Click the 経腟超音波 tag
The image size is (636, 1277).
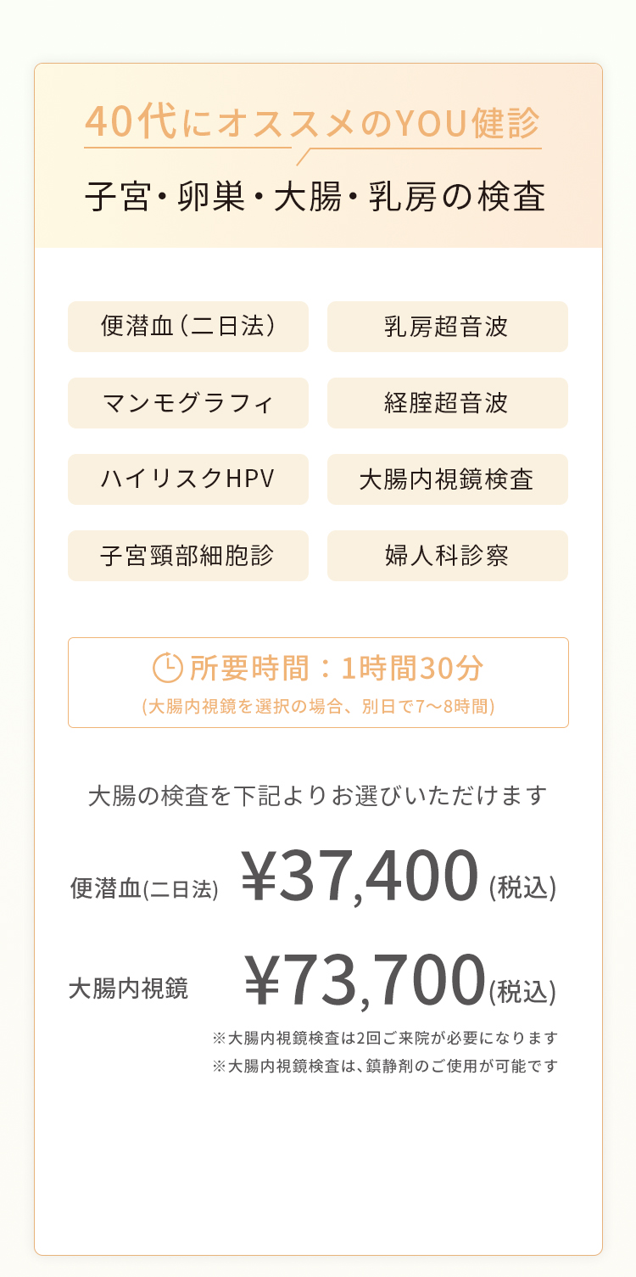click(448, 403)
